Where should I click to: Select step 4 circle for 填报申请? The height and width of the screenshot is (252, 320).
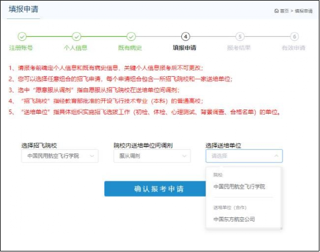pos(185,37)
